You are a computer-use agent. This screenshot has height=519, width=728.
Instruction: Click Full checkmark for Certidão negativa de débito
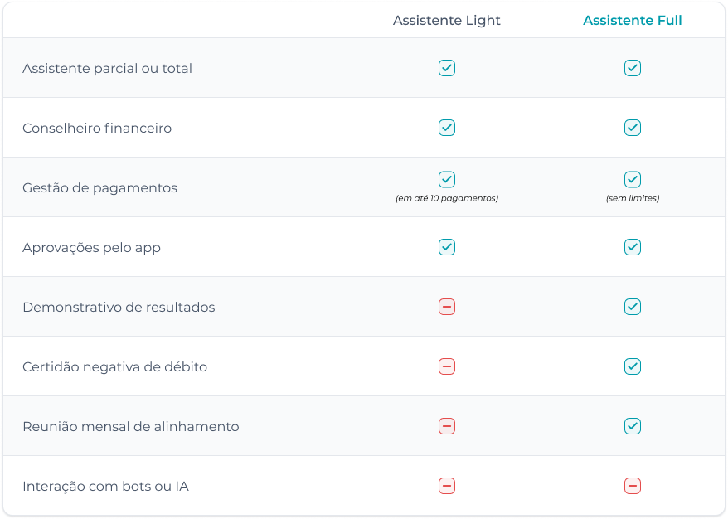[633, 366]
